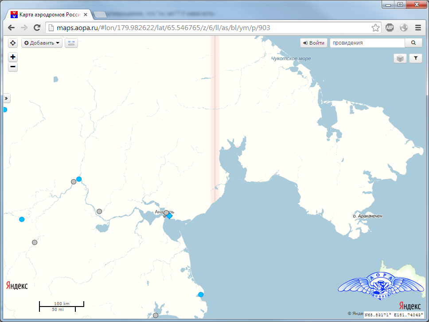This screenshot has width=429, height=322.
Task: Open the Chrome hamburger menu
Action: click(417, 28)
